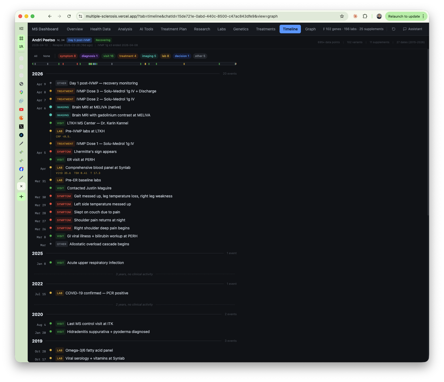
Task: Click Relaunch to update button
Action: tap(404, 16)
